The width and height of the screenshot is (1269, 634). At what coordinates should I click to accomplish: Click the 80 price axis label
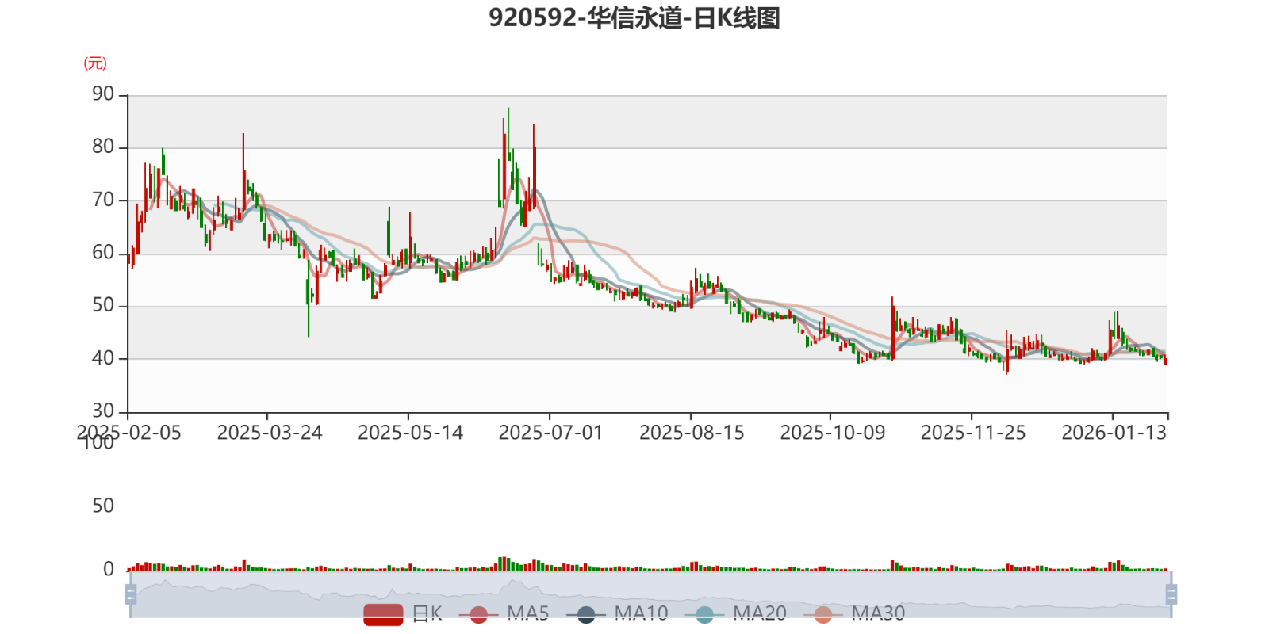103,147
